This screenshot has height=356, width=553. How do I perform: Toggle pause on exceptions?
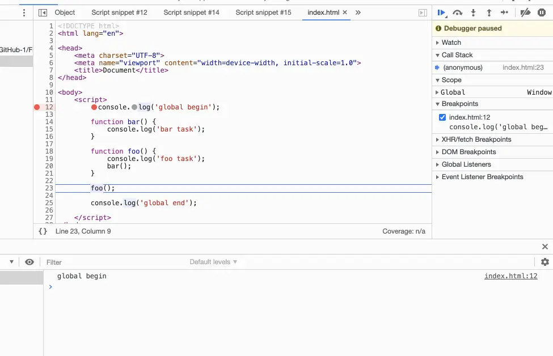point(542,12)
